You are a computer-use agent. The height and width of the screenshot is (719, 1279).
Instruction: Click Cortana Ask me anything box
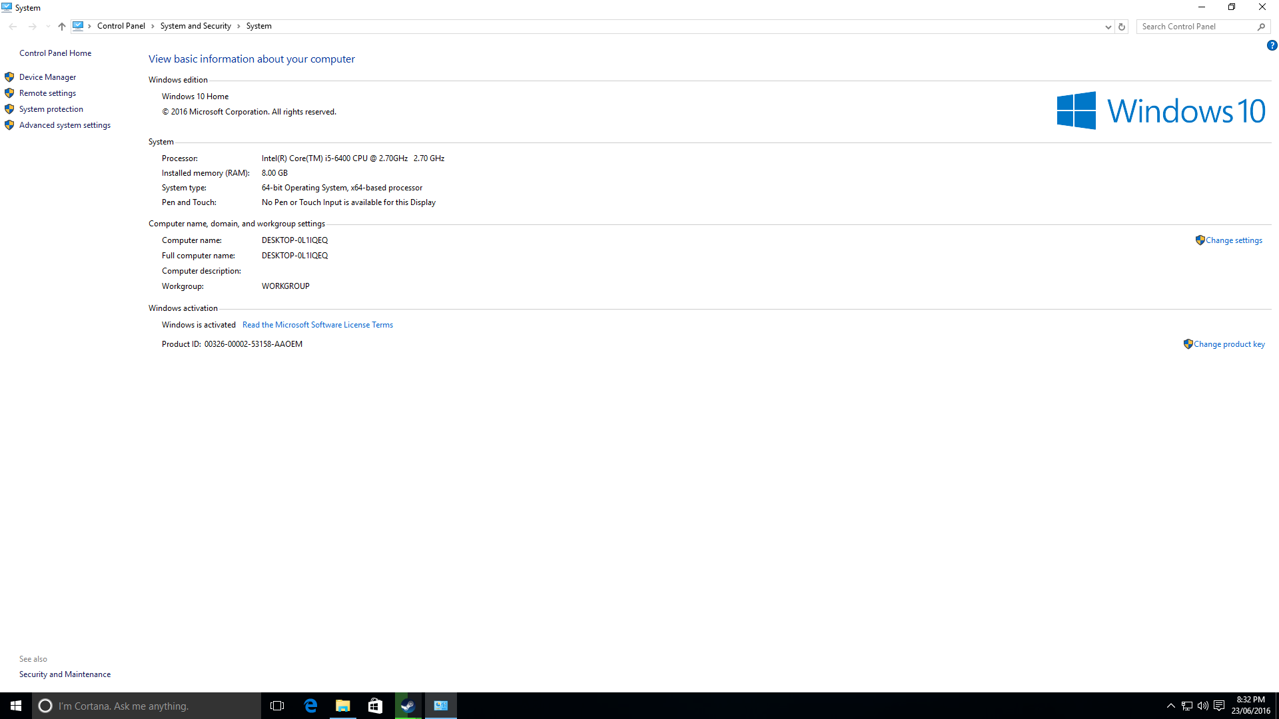tap(147, 706)
